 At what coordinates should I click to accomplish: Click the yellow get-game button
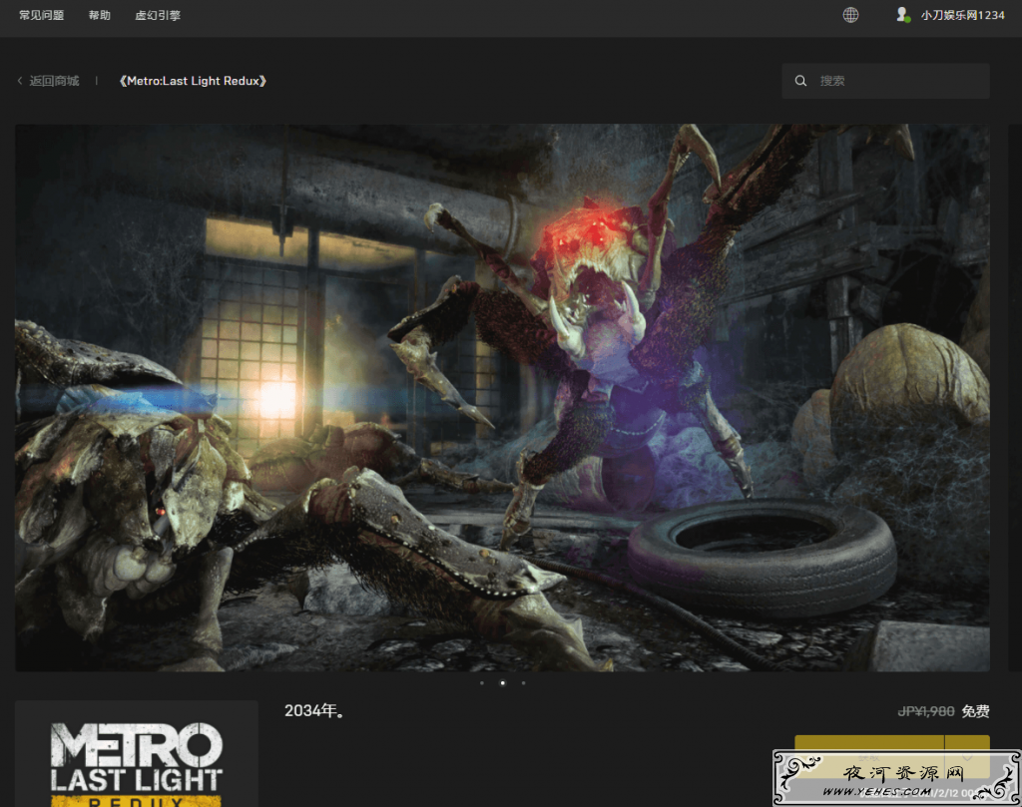[869, 755]
